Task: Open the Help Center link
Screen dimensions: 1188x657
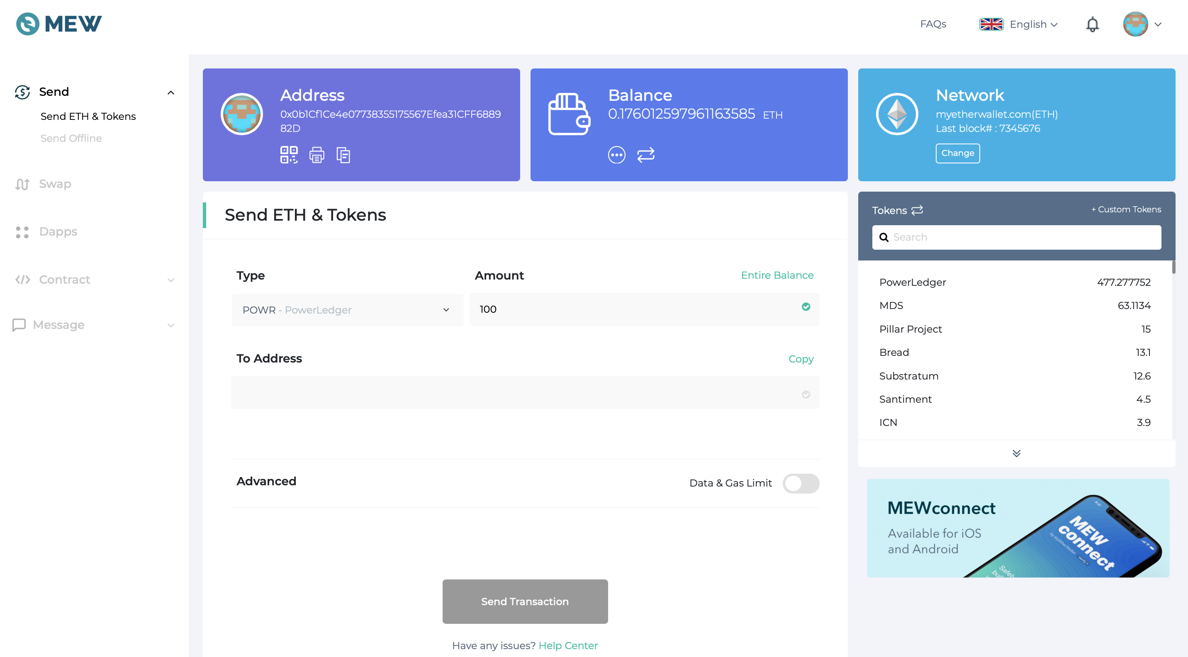Action: click(568, 645)
